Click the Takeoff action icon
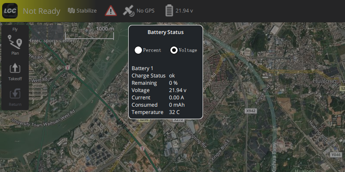345x172 pixels. click(x=15, y=68)
